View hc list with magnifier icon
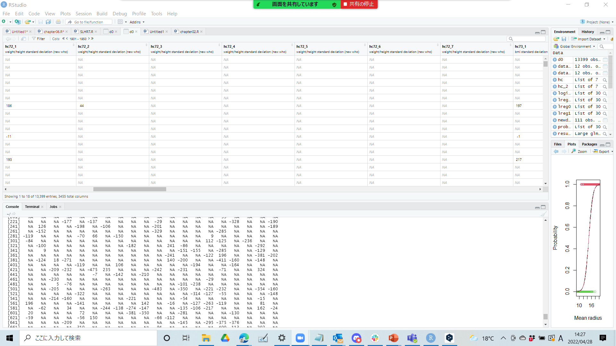616x346 pixels. click(605, 80)
